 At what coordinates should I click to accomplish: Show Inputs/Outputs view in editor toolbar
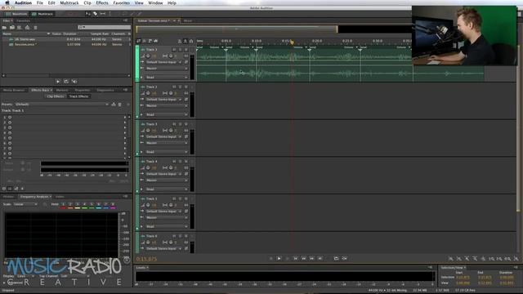point(138,41)
